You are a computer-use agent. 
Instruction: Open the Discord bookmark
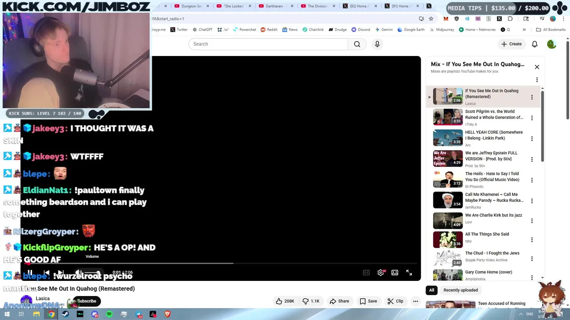coord(361,30)
